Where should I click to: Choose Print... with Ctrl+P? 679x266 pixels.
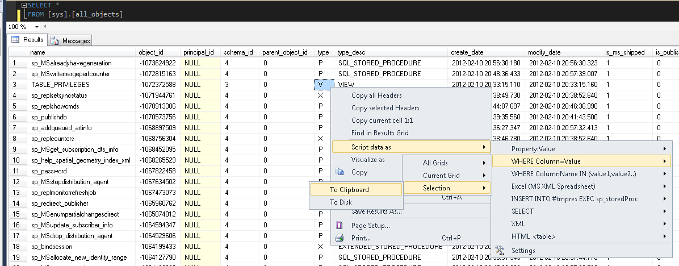pos(411,238)
